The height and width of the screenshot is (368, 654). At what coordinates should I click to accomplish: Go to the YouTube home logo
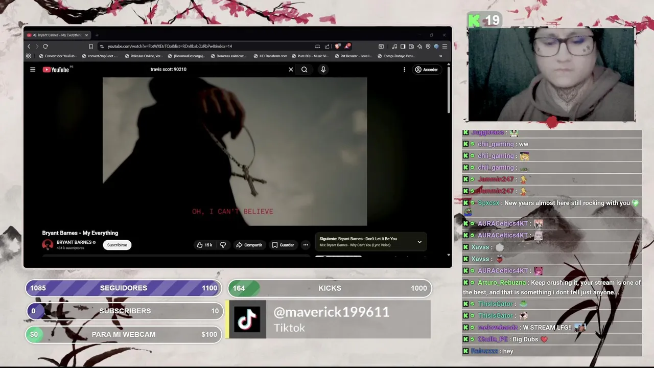click(56, 70)
